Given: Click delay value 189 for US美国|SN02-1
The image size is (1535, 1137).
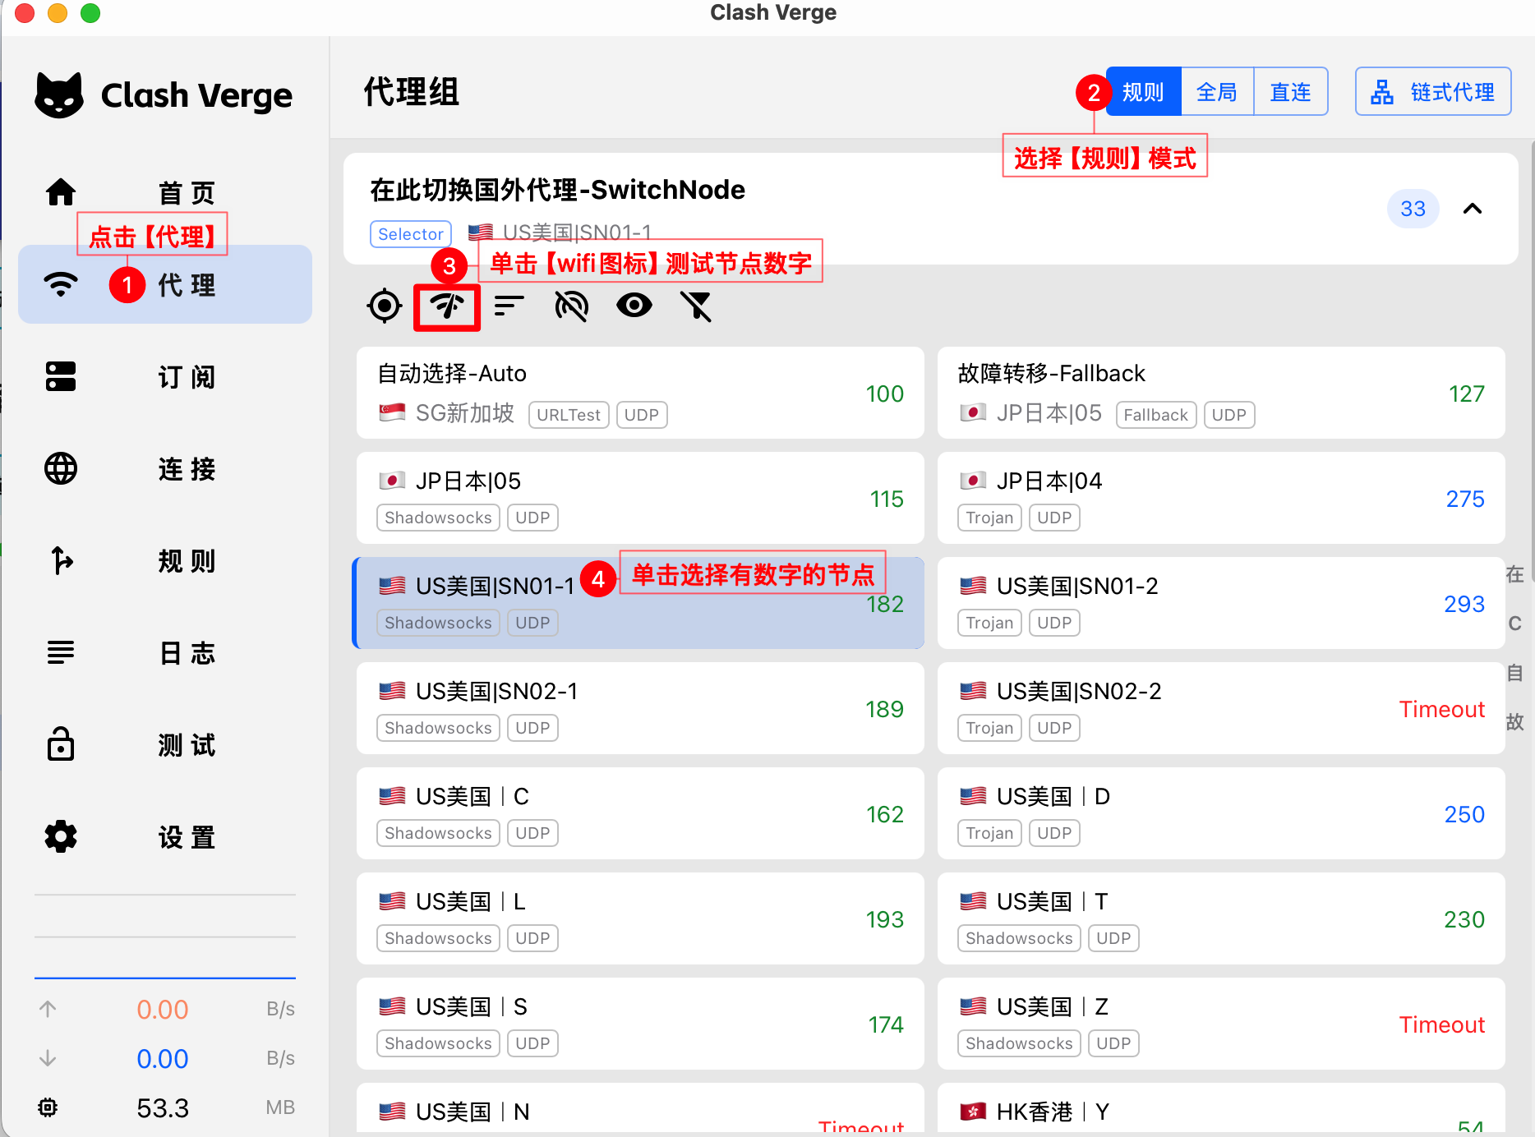Looking at the screenshot, I should click(x=885, y=709).
